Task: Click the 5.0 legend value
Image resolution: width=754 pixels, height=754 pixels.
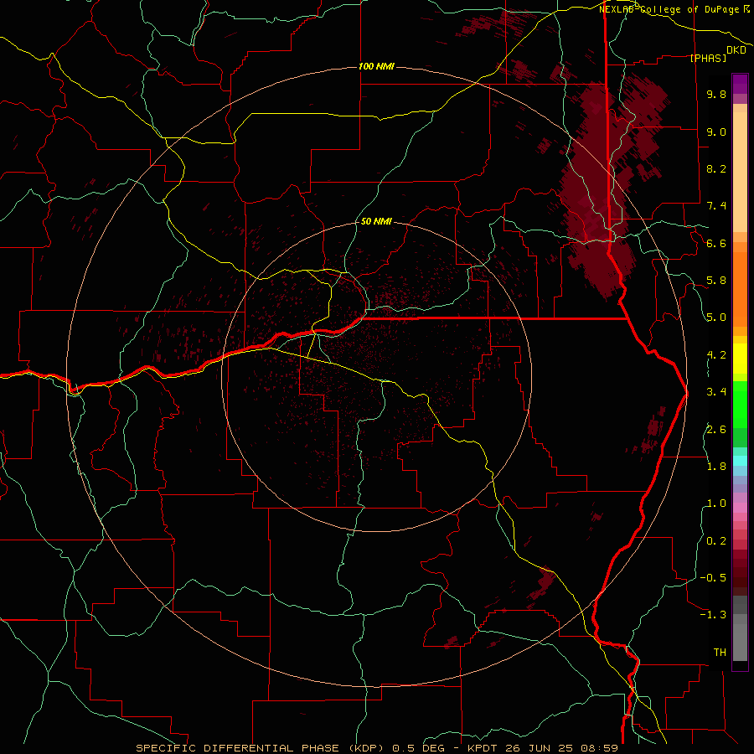Action: coord(716,318)
